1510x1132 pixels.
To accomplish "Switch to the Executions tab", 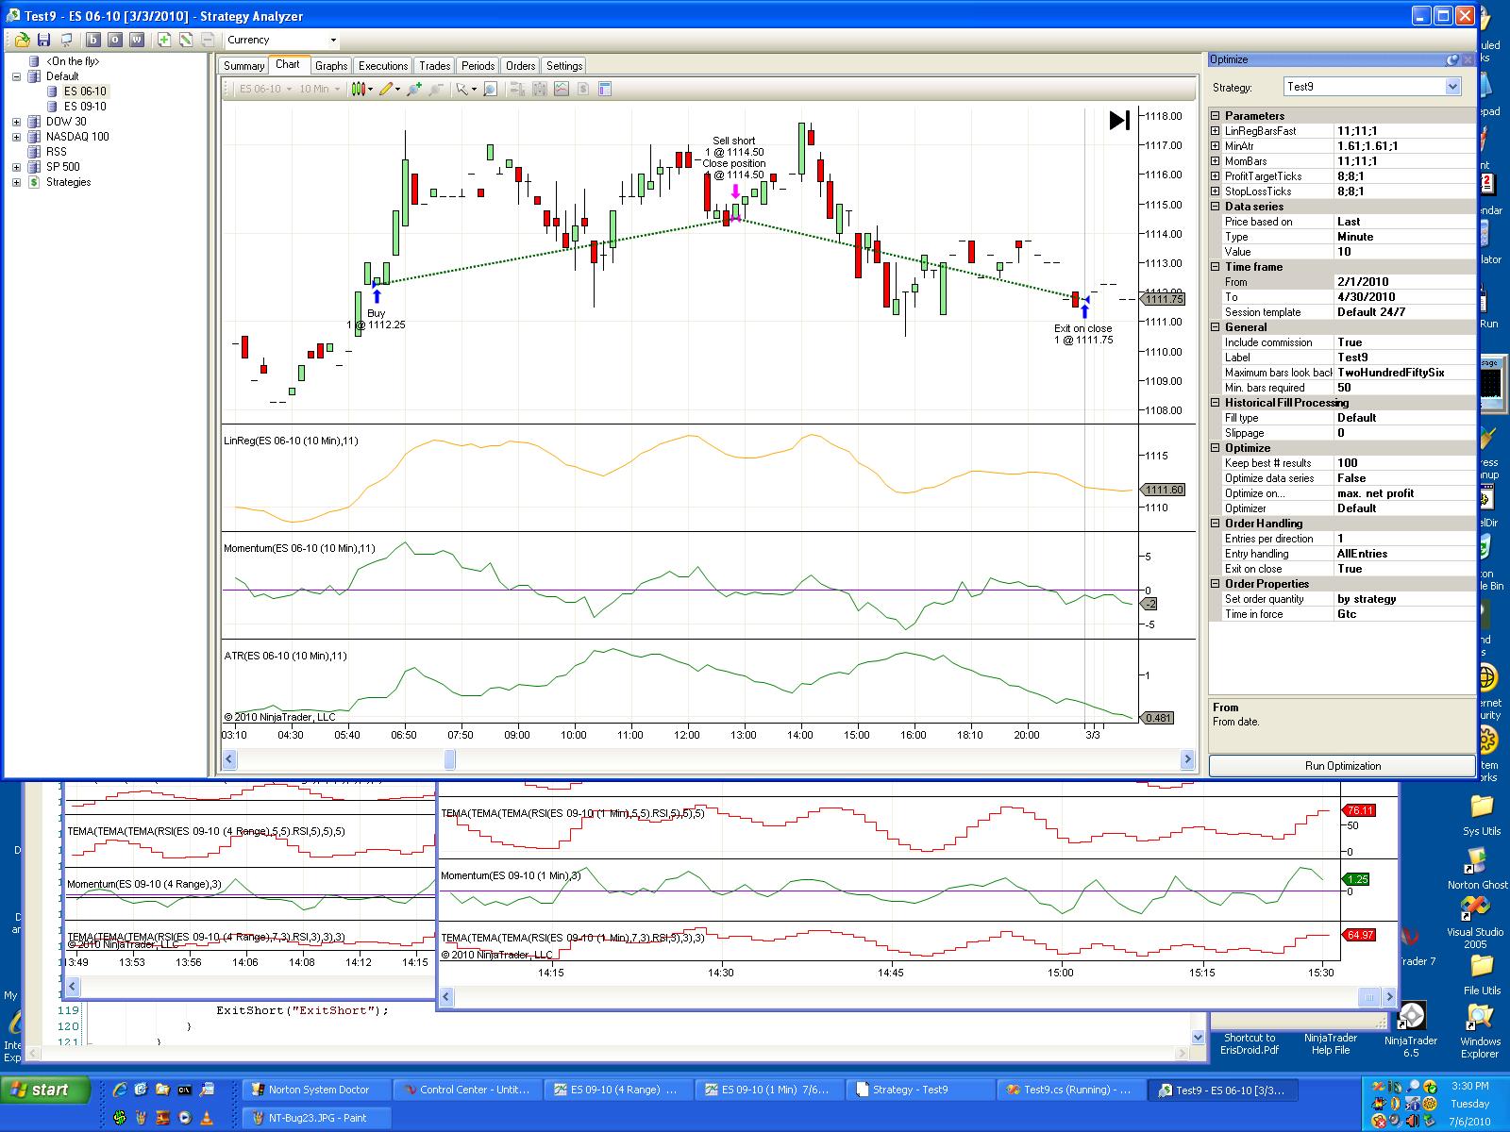I will [x=383, y=66].
